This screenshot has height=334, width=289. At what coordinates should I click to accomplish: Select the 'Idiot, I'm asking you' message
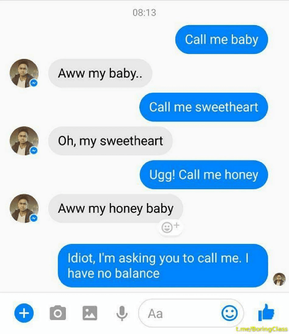click(163, 266)
